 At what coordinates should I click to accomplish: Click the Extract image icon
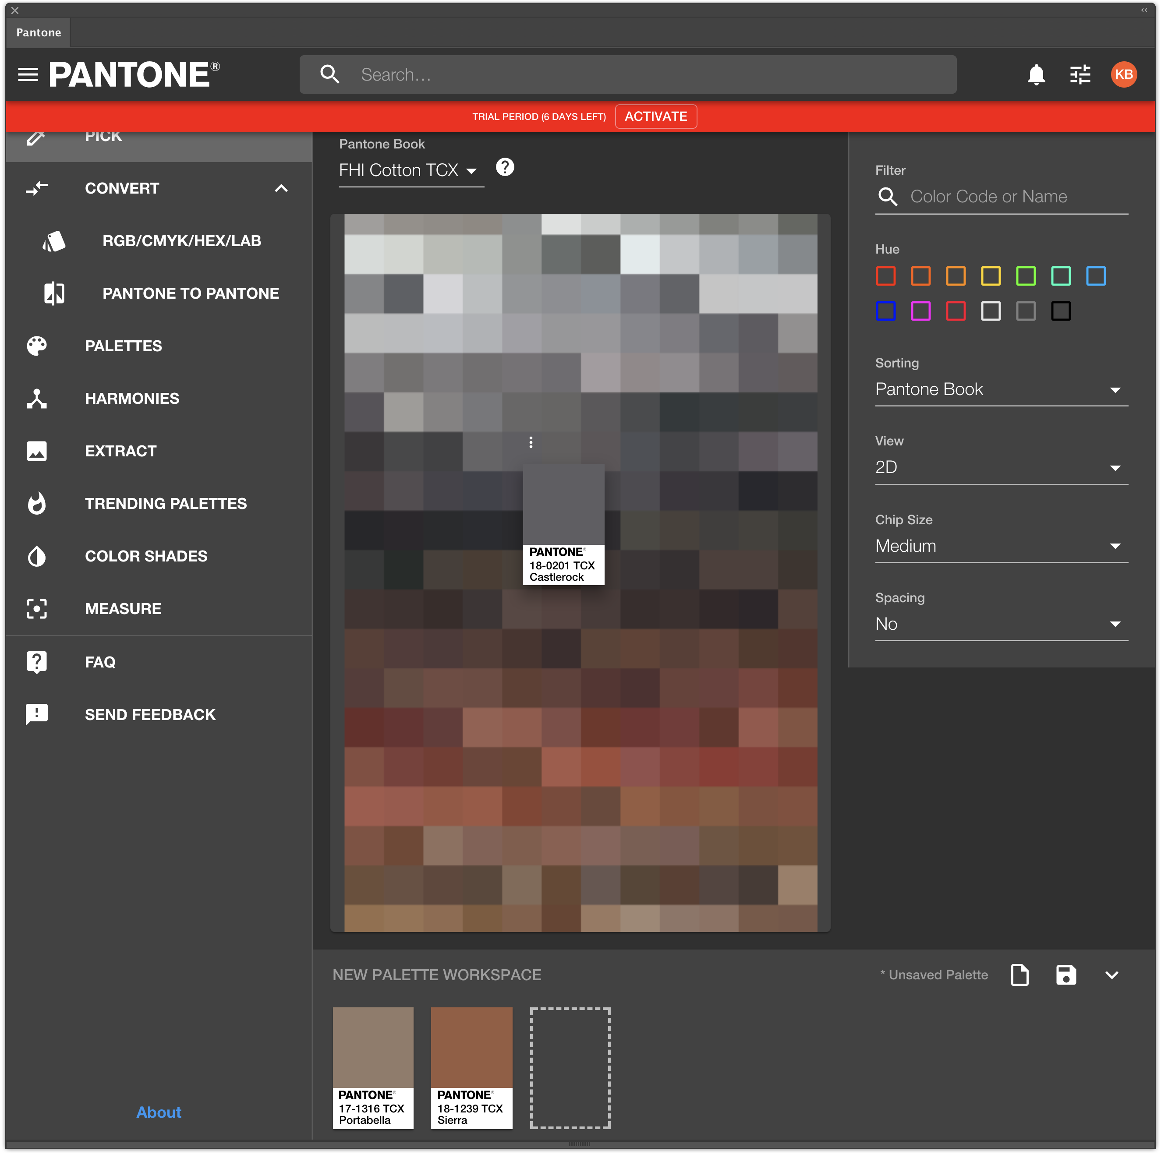point(37,451)
